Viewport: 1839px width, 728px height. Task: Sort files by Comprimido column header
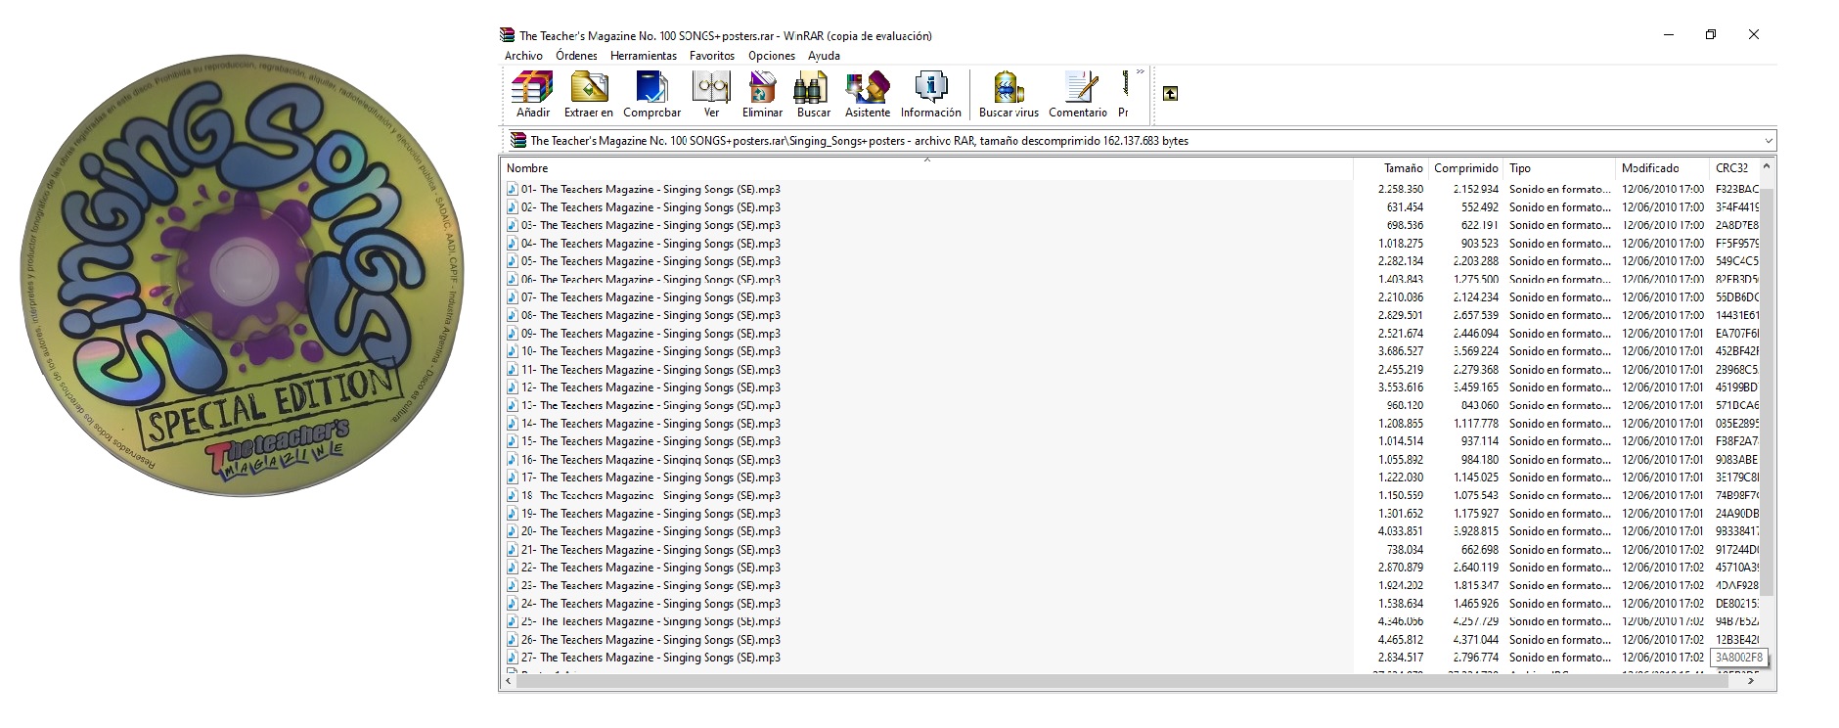[x=1466, y=168]
